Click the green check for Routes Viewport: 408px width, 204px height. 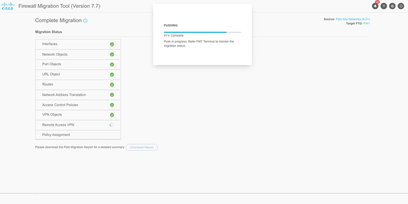pyautogui.click(x=112, y=85)
